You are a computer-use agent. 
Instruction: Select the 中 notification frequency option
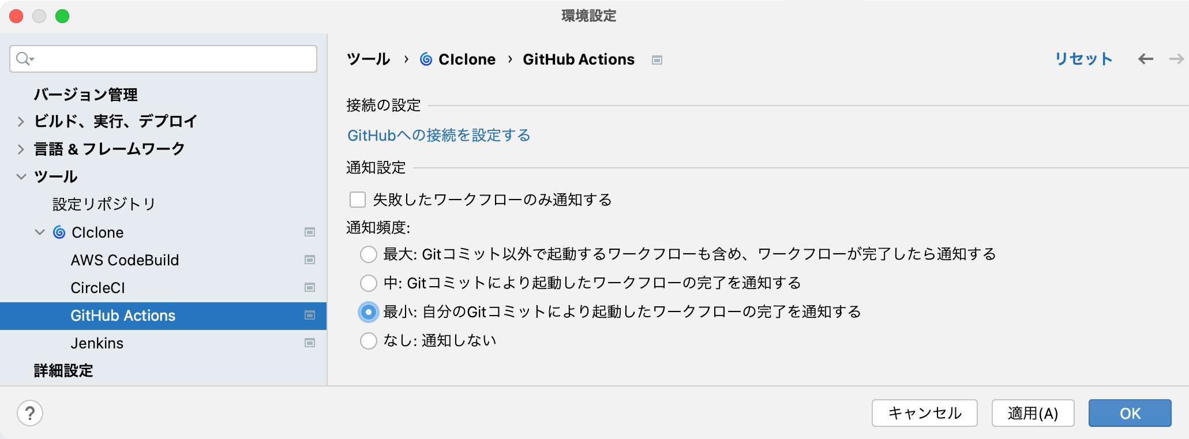pyautogui.click(x=369, y=283)
